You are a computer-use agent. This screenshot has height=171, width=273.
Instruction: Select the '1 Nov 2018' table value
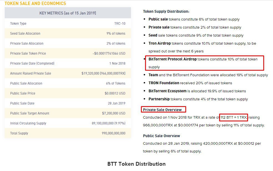pyautogui.click(x=117, y=63)
